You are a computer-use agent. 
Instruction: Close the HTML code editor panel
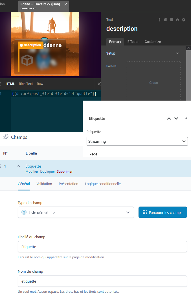(x=99, y=84)
